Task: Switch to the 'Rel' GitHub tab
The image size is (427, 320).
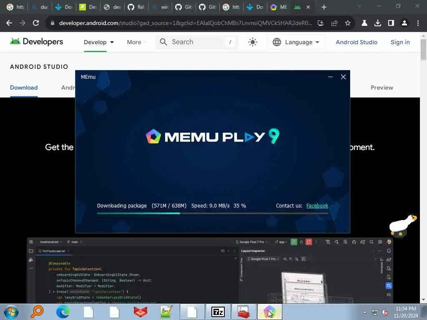Action: (x=136, y=7)
